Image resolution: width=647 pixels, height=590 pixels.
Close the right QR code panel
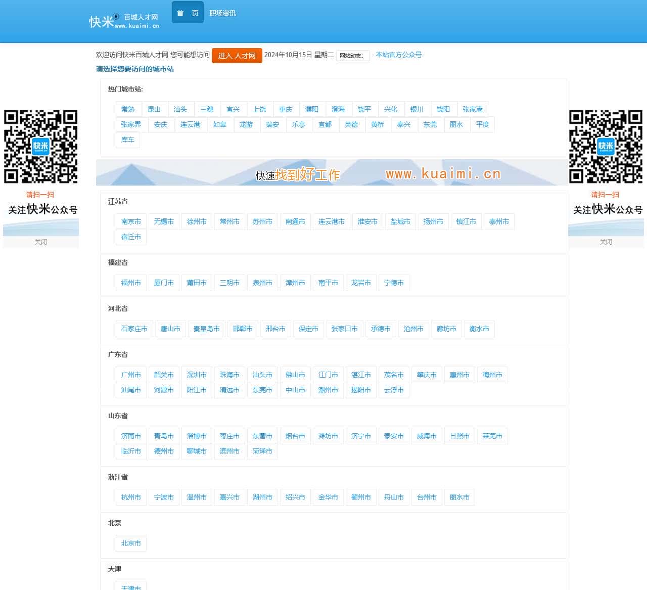click(x=606, y=242)
